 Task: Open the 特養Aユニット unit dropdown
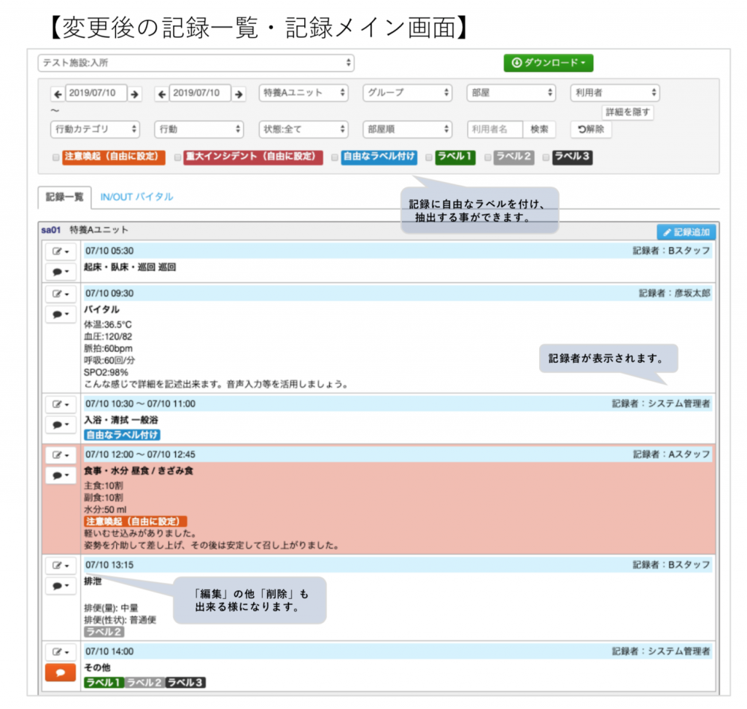click(x=303, y=93)
